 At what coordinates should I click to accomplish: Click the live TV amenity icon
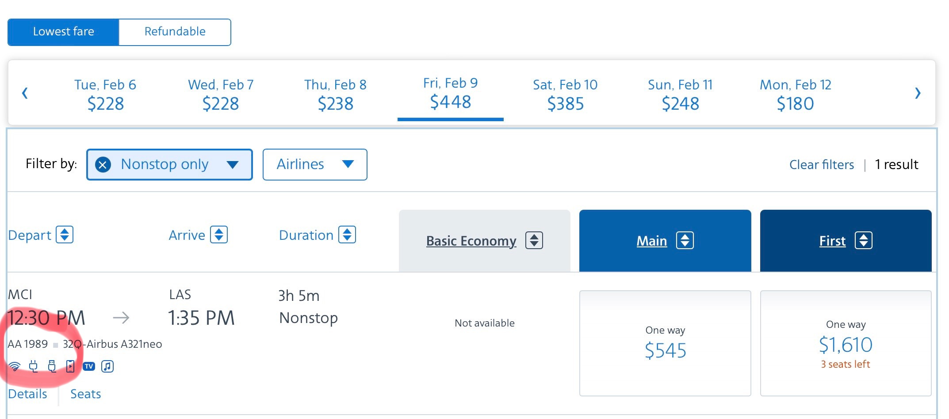pos(89,366)
